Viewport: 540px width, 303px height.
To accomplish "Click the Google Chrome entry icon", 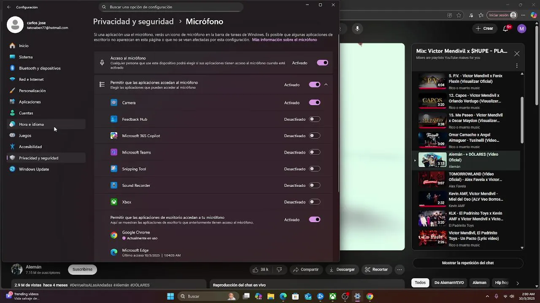I will tap(114, 235).
